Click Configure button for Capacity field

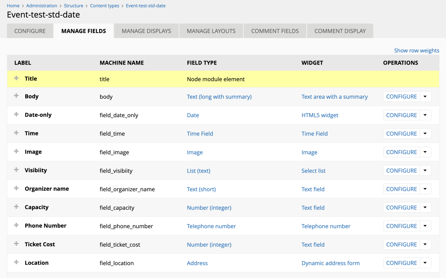tap(401, 208)
